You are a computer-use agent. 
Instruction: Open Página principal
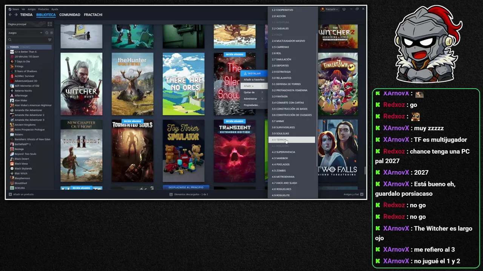(x=17, y=24)
